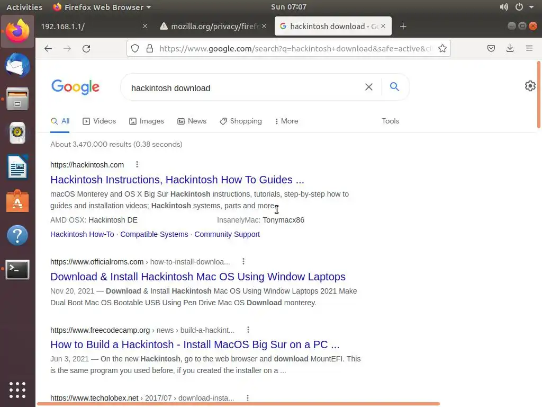This screenshot has width=542, height=407.
Task: Open options dots next to officialroms.com result
Action: tap(243, 261)
